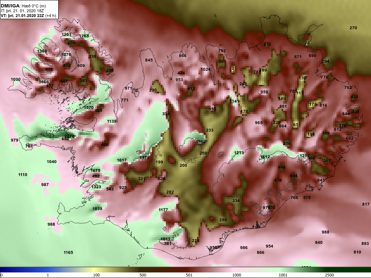Screen dimensions: 371x278
Task: Pick the map value 965
Action: click(x=259, y=123)
